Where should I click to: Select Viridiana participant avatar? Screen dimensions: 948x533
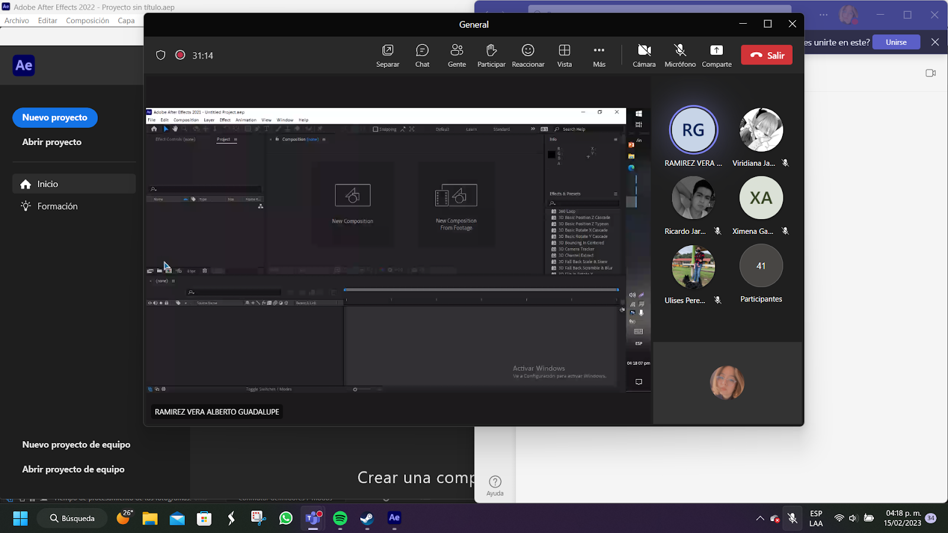tap(761, 130)
